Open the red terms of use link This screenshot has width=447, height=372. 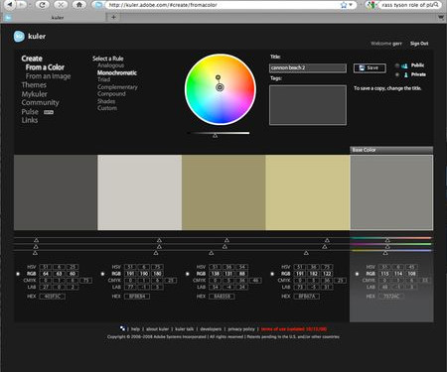tap(294, 329)
